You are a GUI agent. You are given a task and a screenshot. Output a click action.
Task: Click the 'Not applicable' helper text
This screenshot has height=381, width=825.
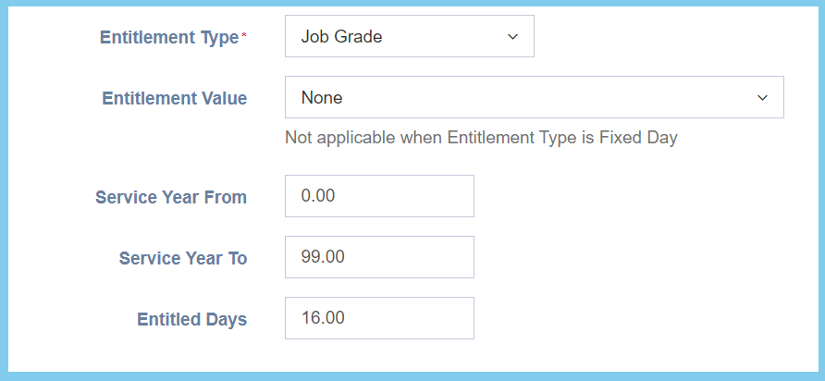tap(481, 138)
